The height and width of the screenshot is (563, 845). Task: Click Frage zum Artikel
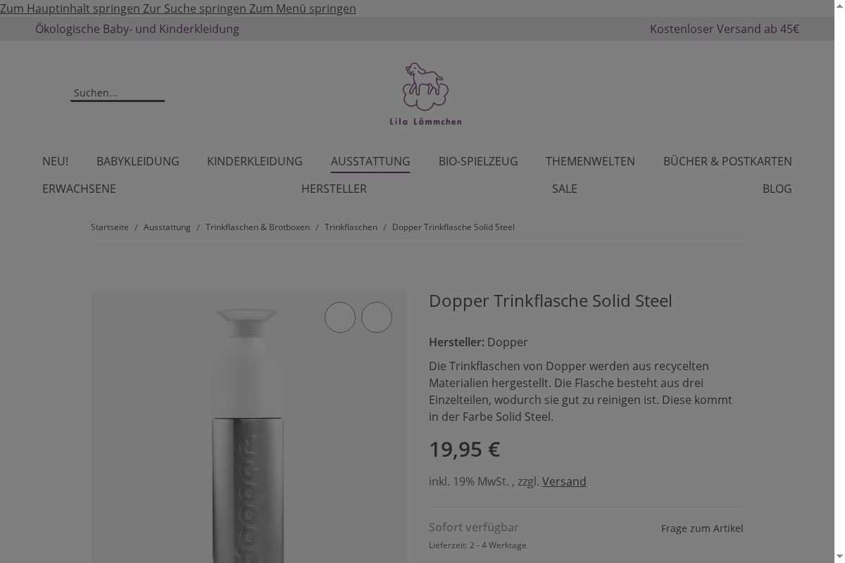(x=702, y=529)
